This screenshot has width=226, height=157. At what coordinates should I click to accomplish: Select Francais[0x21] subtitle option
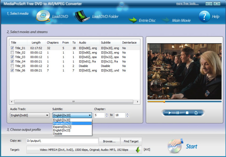[72, 123]
